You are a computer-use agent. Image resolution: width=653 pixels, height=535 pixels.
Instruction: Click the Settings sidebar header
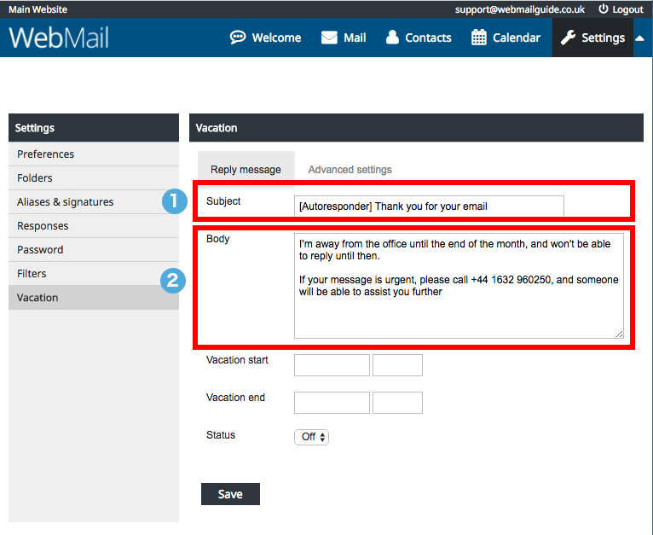tap(94, 128)
